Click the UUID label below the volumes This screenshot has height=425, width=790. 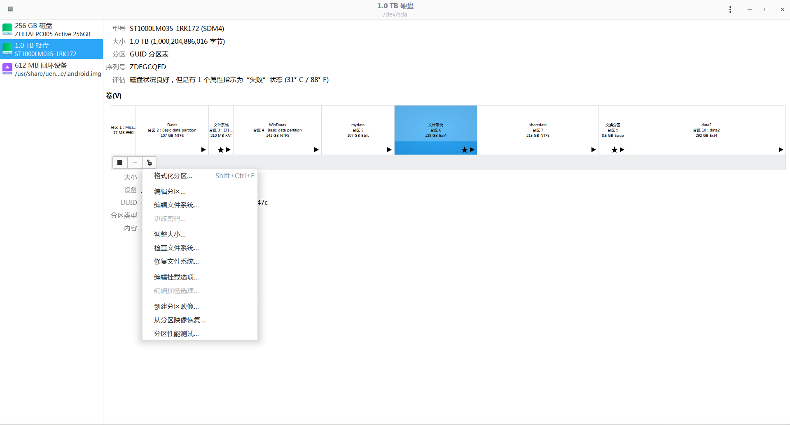click(x=129, y=203)
